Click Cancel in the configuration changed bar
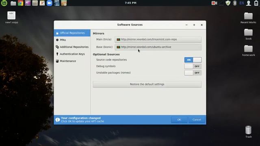Viewport: 260px width, 146px height. click(x=197, y=120)
